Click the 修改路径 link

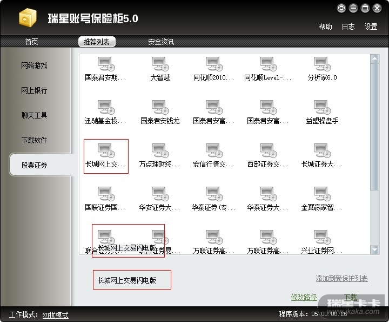(304, 297)
